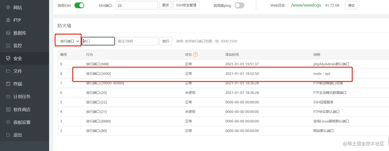The height and width of the screenshot is (151, 389).
Task: Click the shield icon beside 安全
Action: tap(8, 58)
